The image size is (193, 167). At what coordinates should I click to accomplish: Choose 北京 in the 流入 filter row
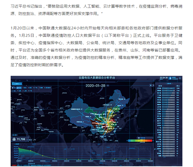[x=19, y=91]
